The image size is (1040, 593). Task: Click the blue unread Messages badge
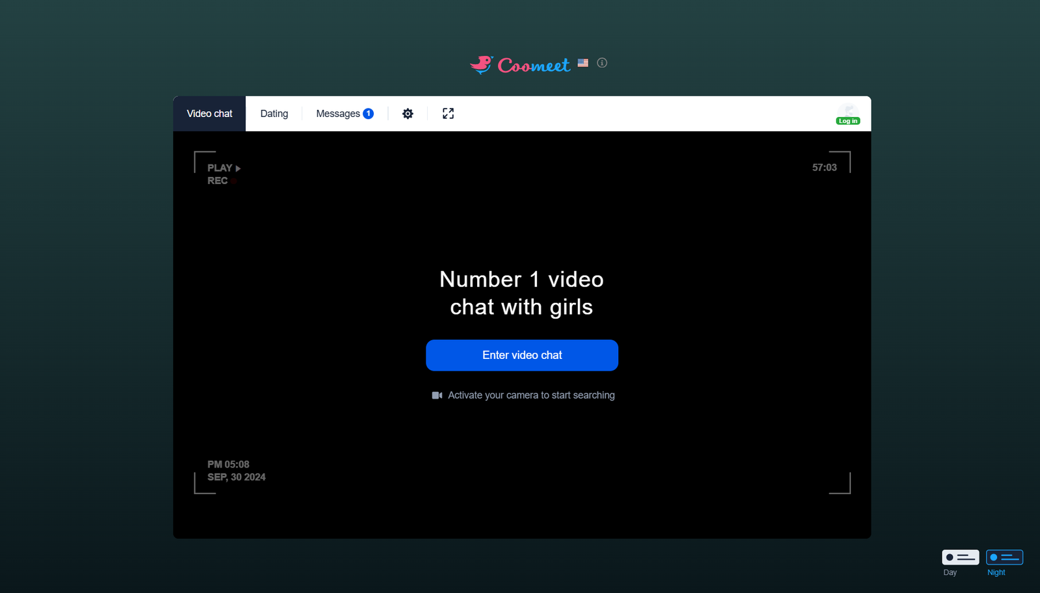pyautogui.click(x=368, y=114)
